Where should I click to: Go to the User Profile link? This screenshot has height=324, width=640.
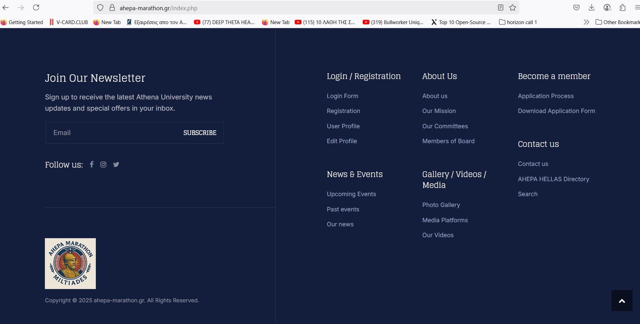tap(343, 126)
